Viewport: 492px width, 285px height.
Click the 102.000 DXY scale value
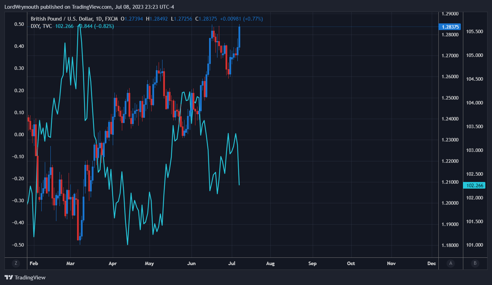[x=474, y=198]
